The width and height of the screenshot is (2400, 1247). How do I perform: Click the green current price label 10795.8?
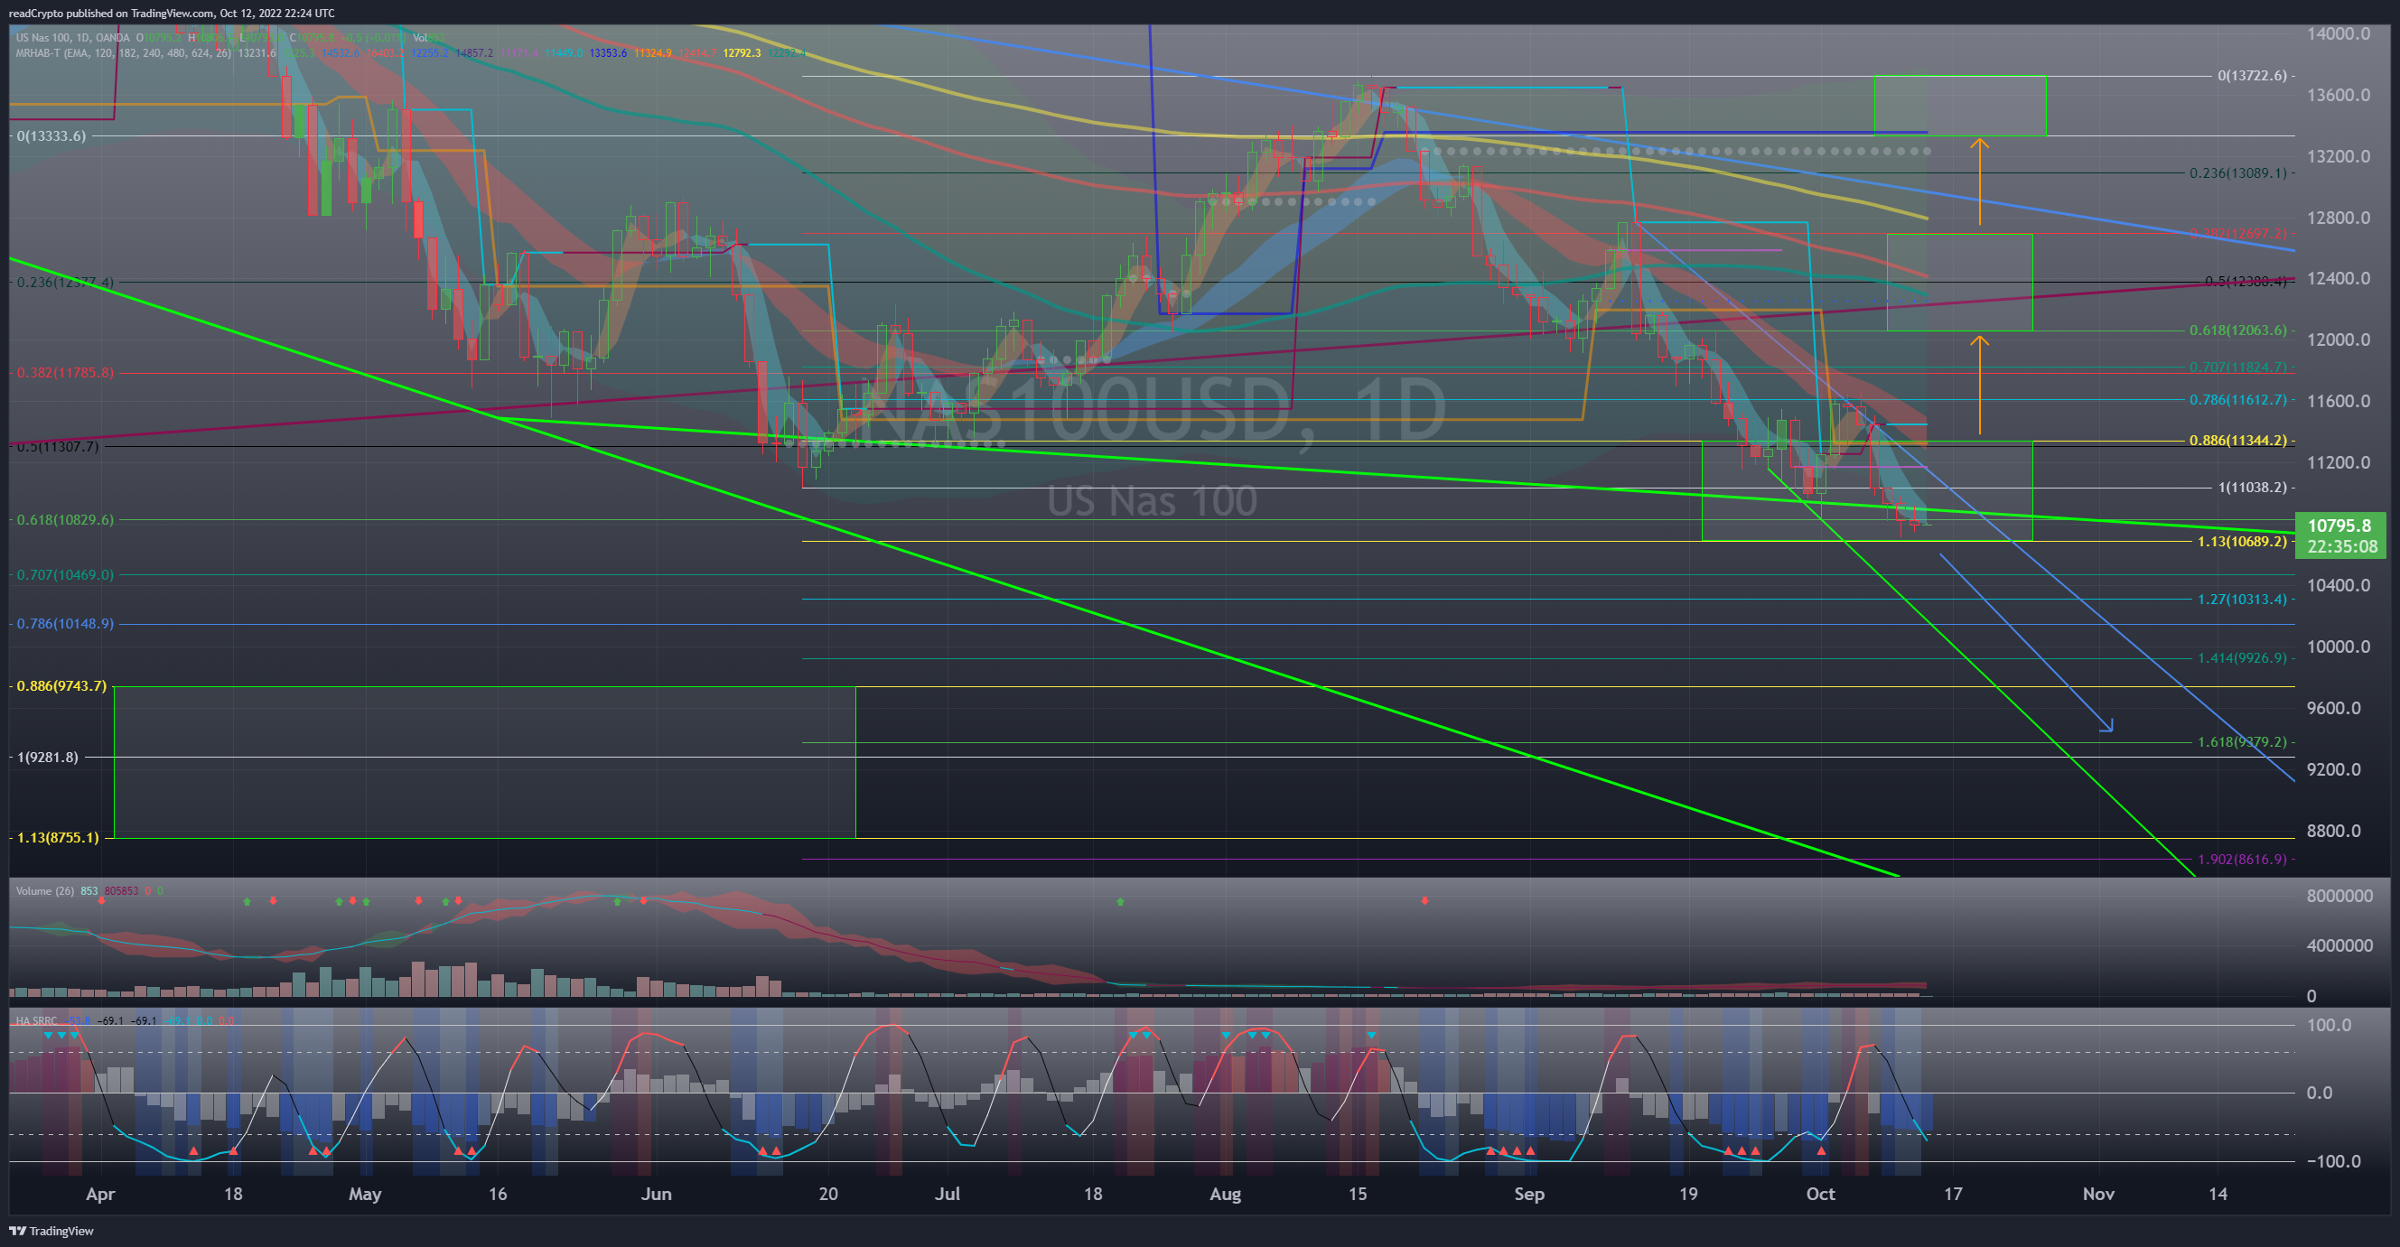(2339, 526)
